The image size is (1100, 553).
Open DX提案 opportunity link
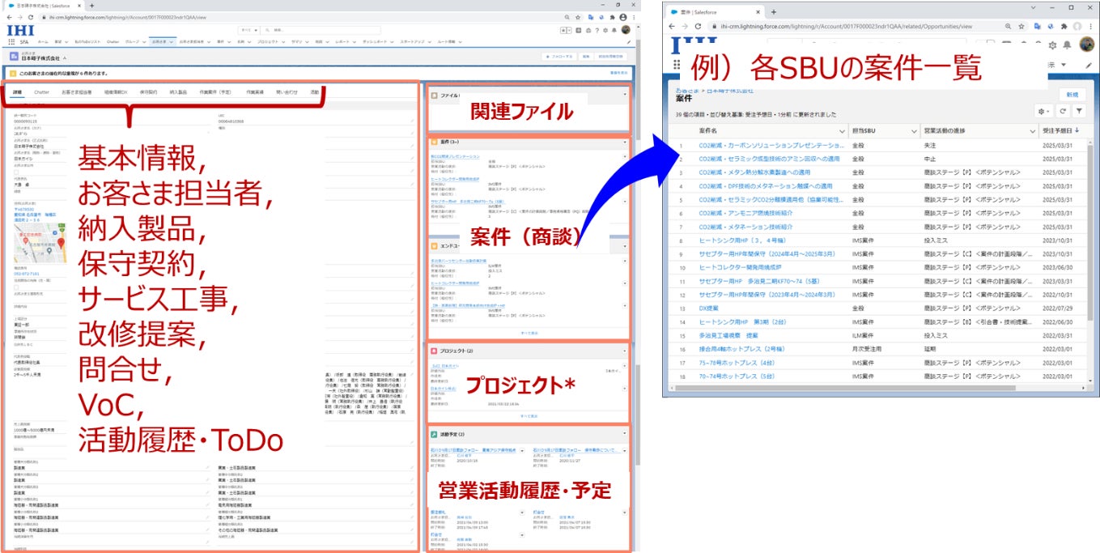(x=710, y=308)
